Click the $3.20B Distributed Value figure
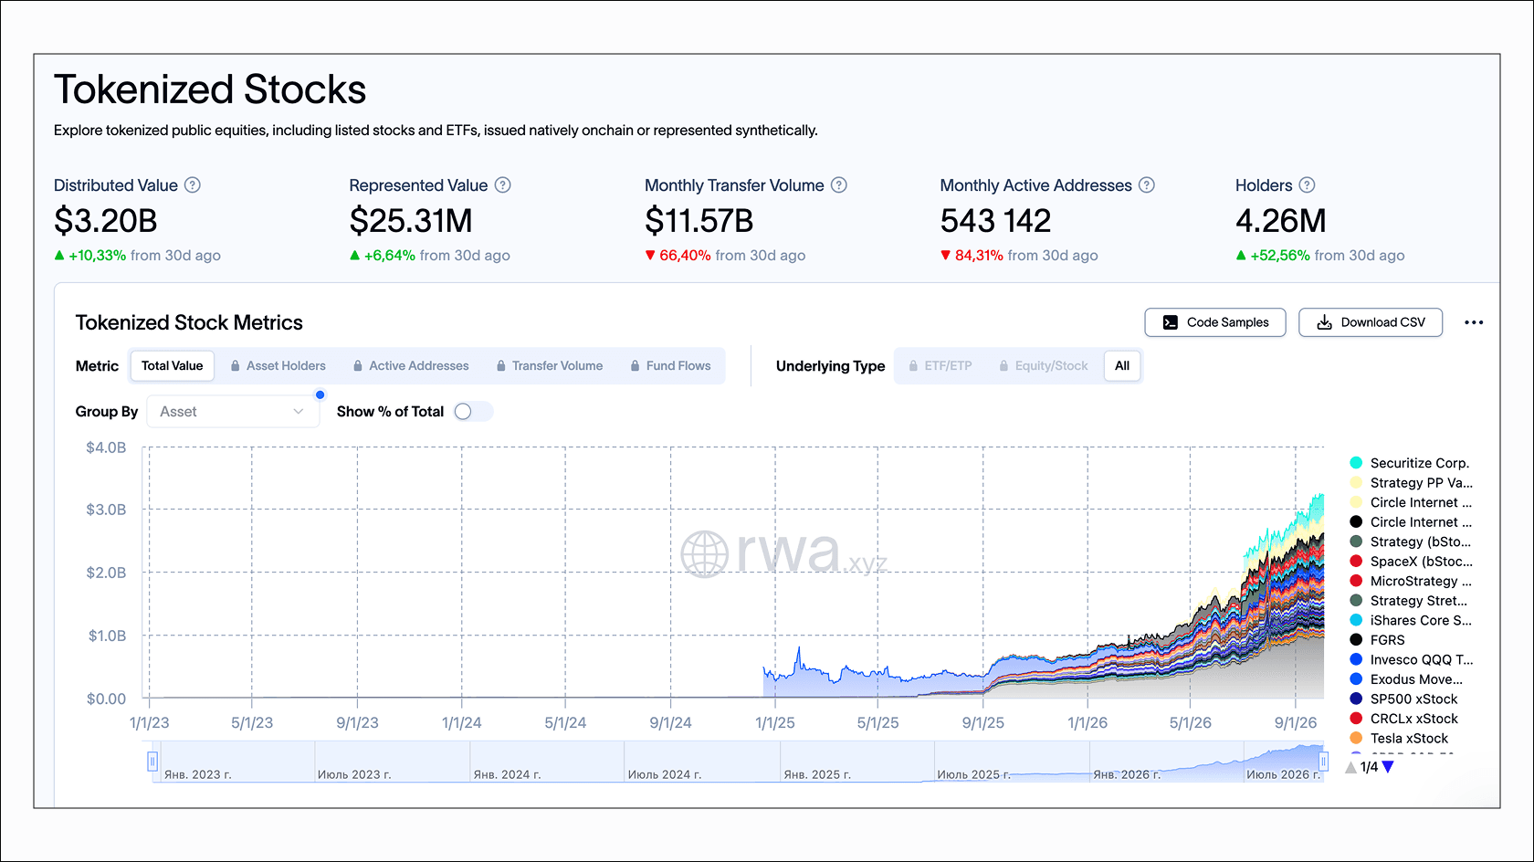Viewport: 1534px width, 862px height. click(106, 221)
